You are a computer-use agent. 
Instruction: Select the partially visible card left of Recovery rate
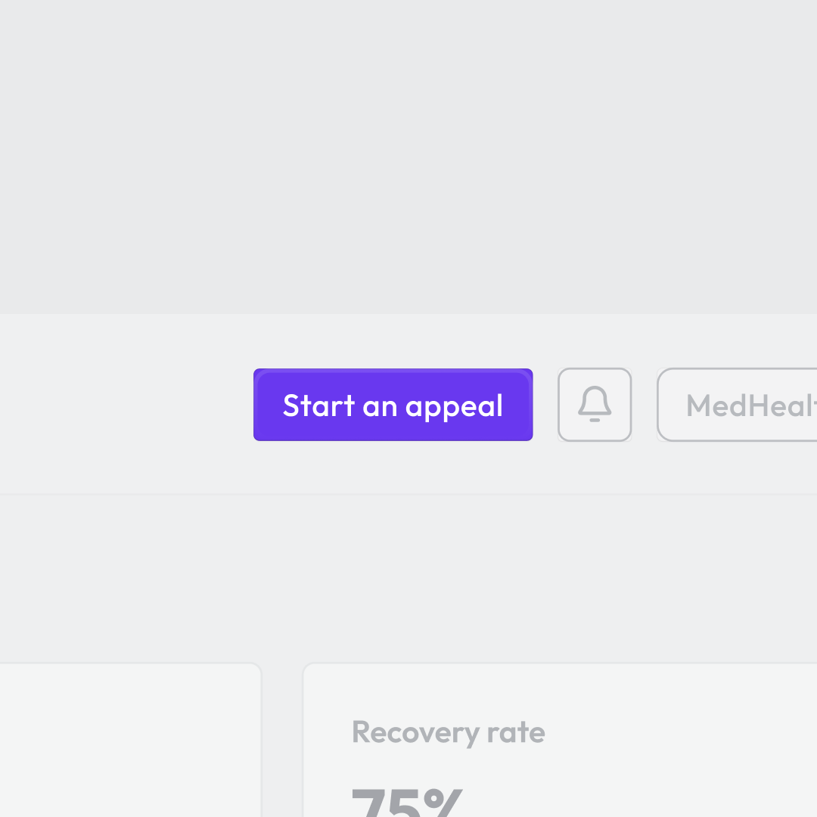coord(130,740)
